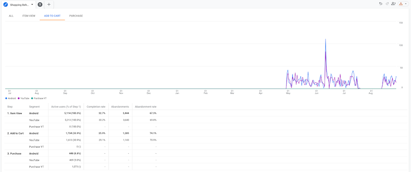411x172 pixels.
Task: Select the ADD TO CART tab
Action: point(52,16)
